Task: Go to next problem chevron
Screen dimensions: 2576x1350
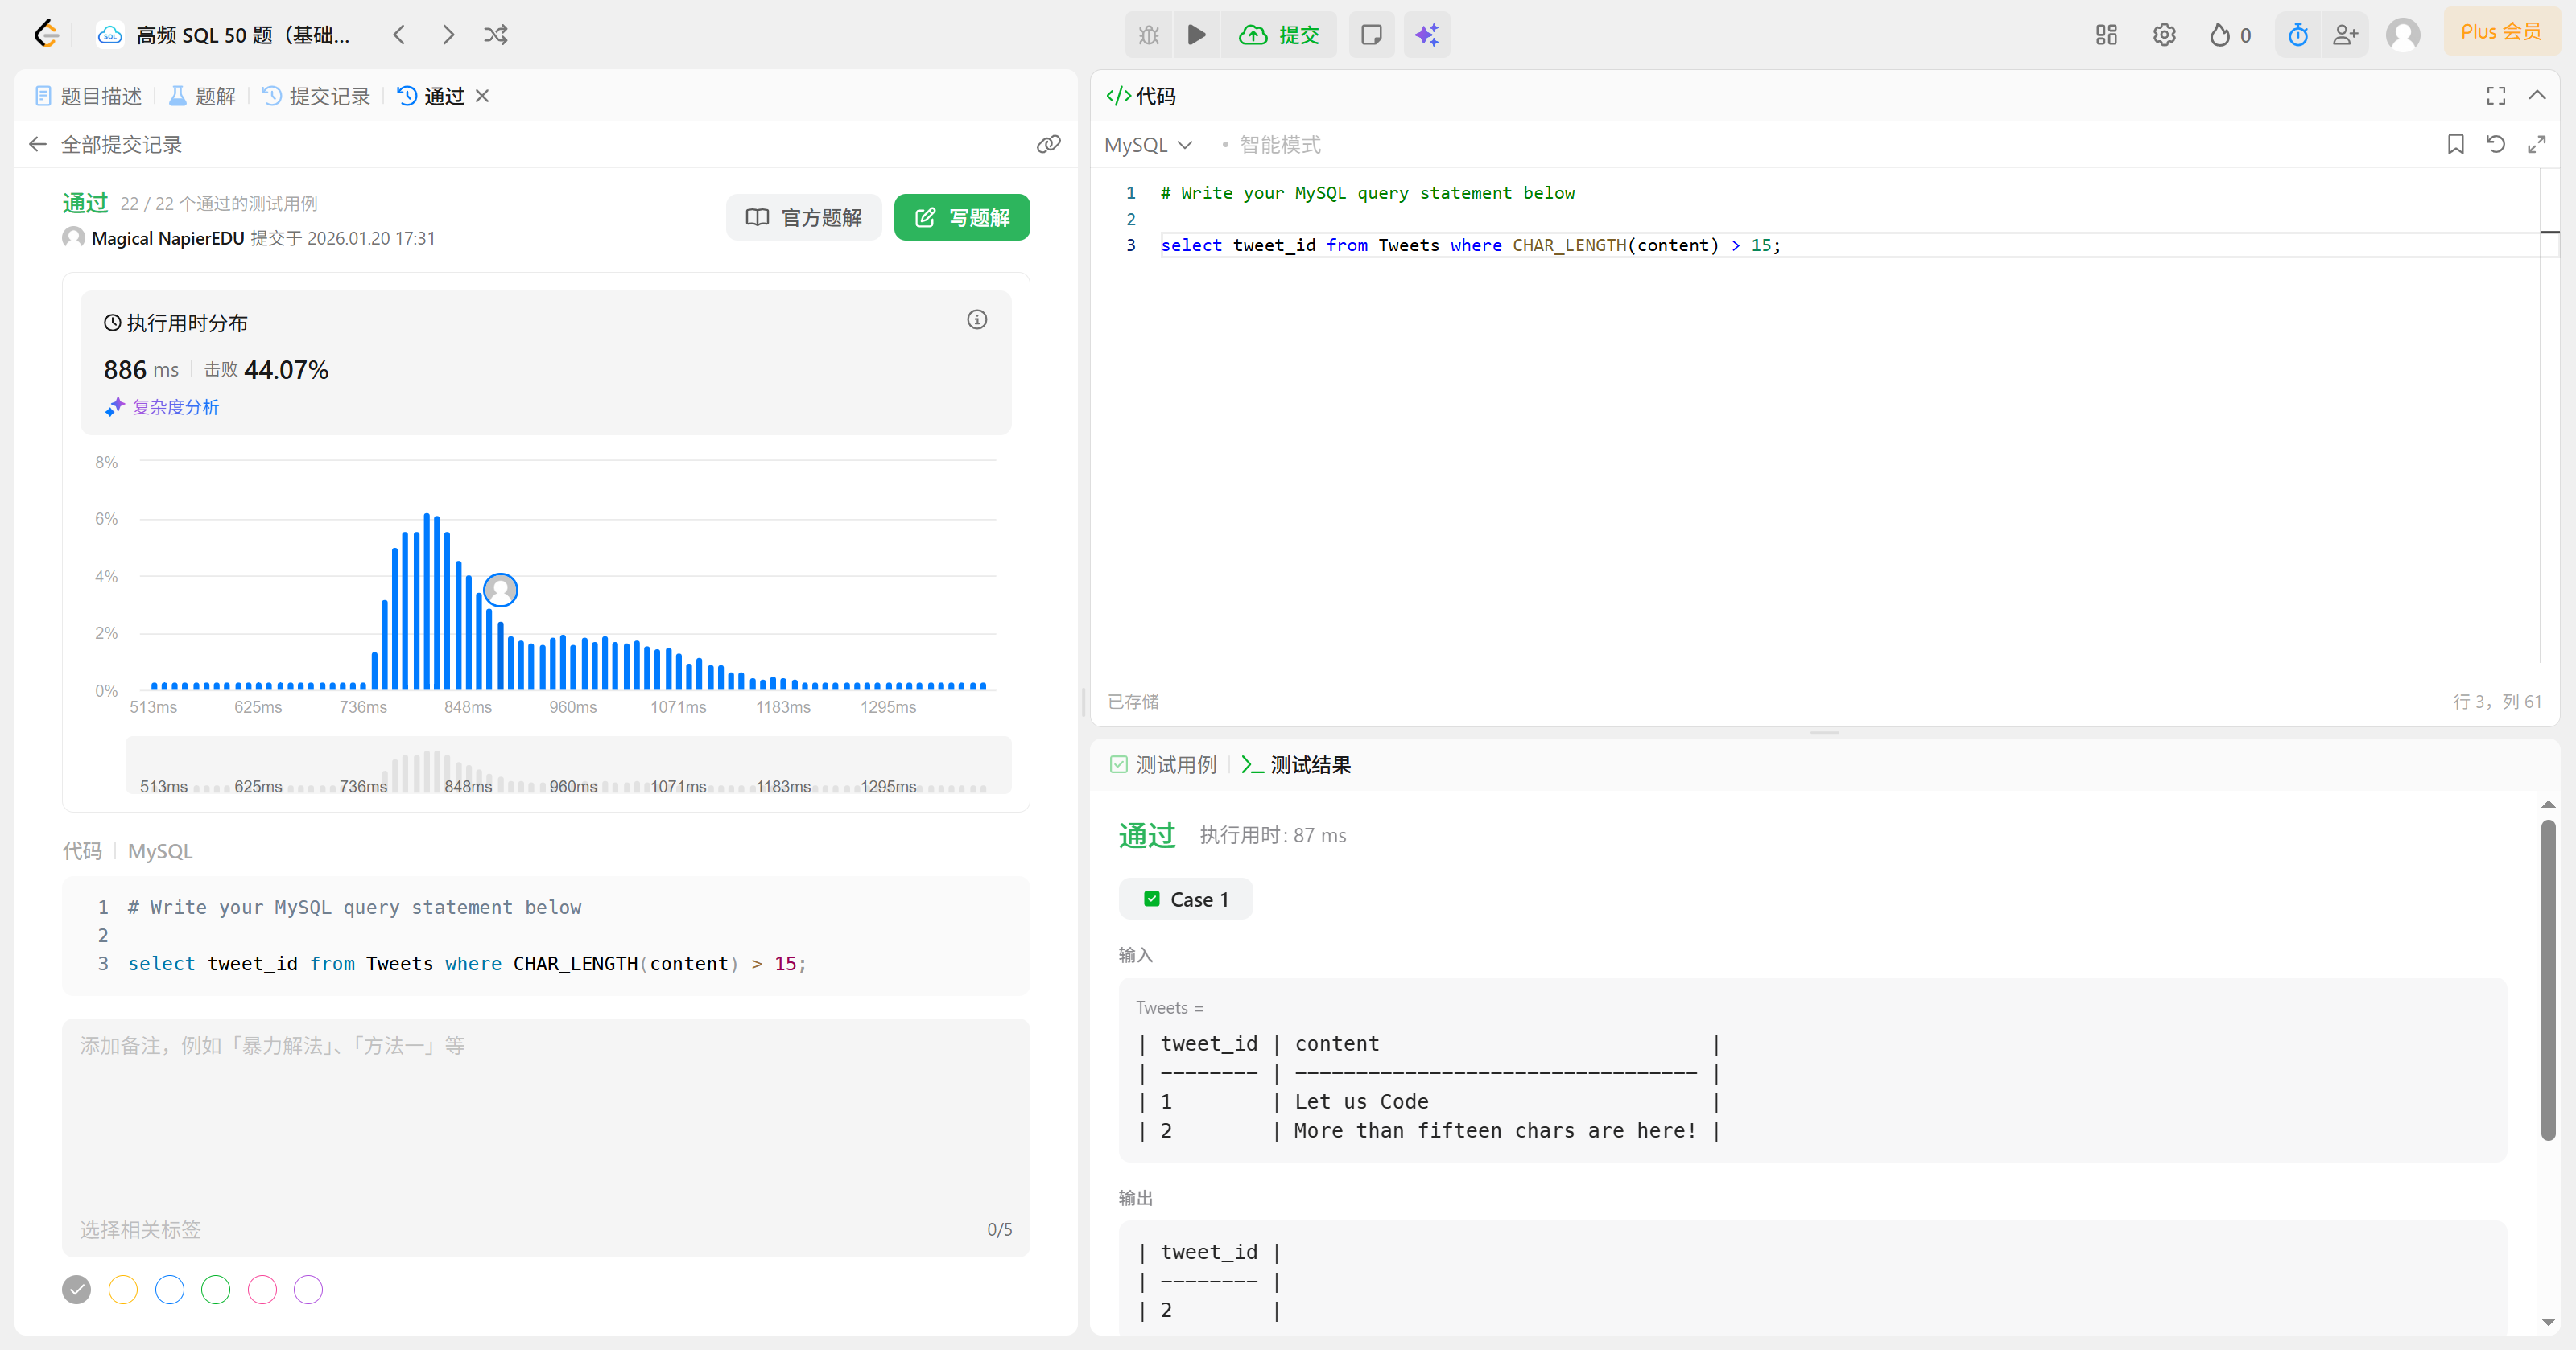Action: 448,35
